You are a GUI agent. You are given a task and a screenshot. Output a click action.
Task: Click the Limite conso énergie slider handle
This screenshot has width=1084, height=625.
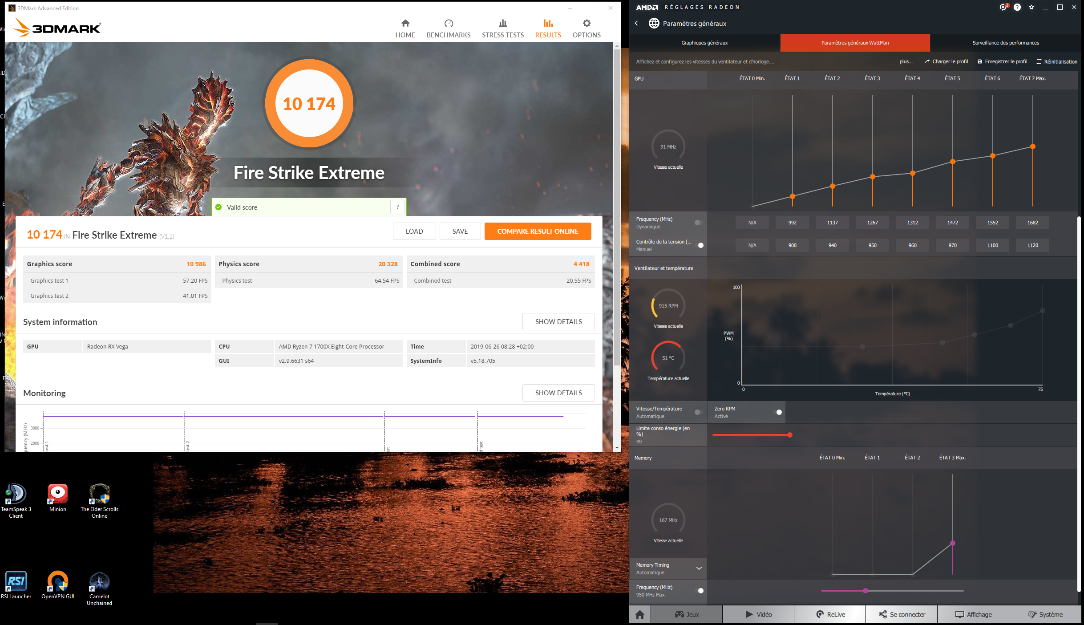pyautogui.click(x=789, y=435)
